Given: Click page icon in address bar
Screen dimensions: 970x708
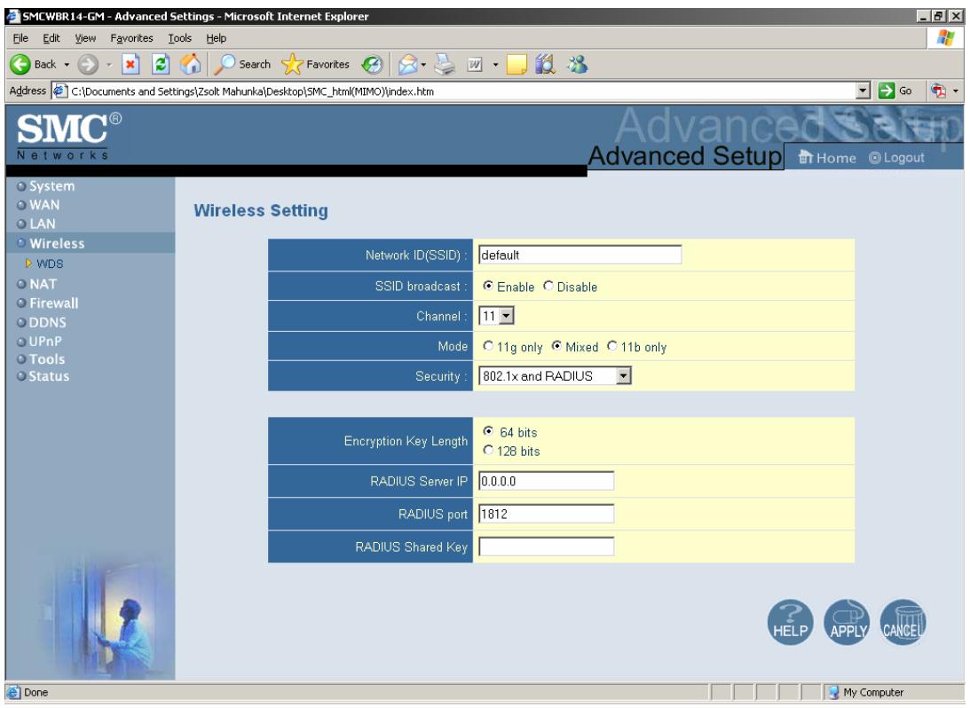Looking at the screenshot, I should [x=60, y=90].
